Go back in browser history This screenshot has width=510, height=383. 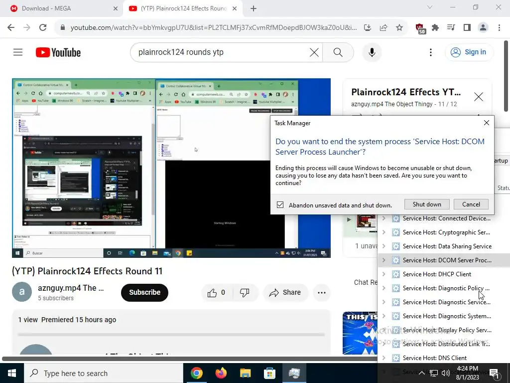point(11,27)
